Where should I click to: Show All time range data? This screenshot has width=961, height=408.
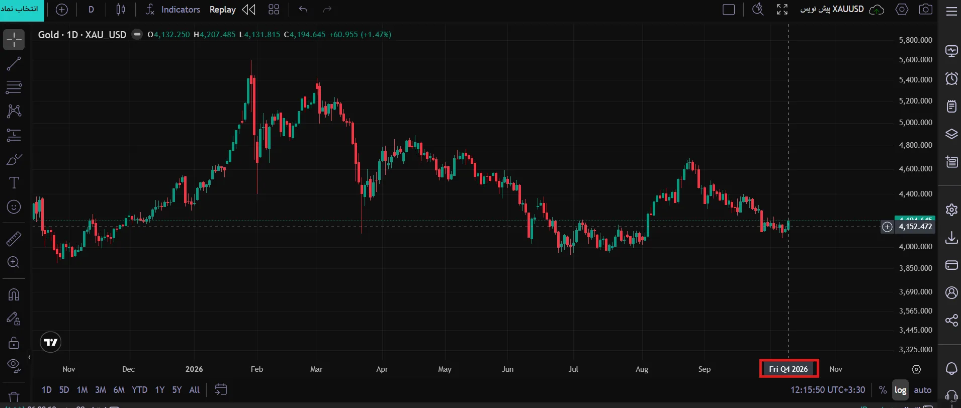pos(195,390)
